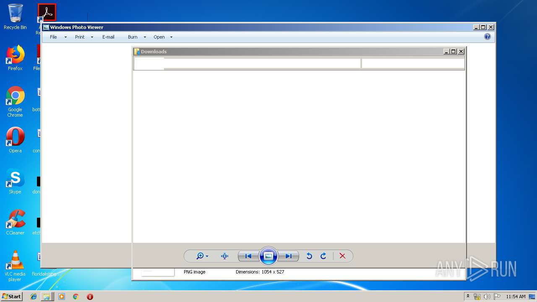Viewport: 537px width, 302px height.
Task: Go to the previous image
Action: point(248,256)
